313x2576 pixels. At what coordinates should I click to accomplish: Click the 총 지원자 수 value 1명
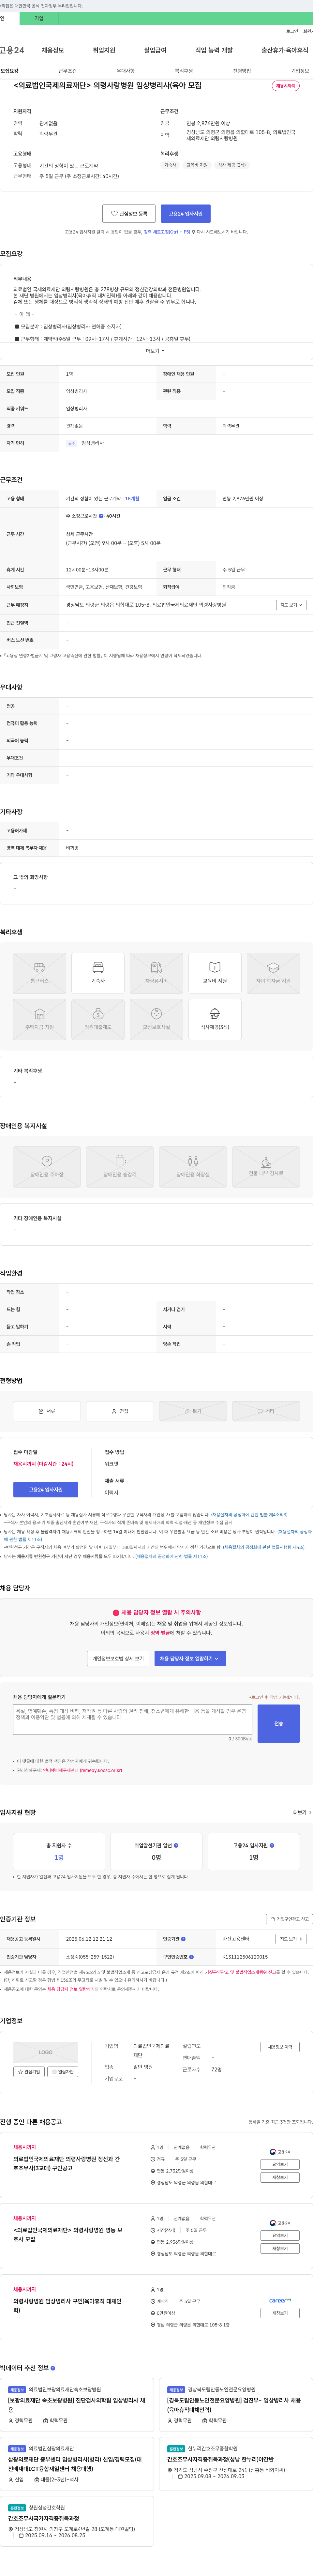59,1857
